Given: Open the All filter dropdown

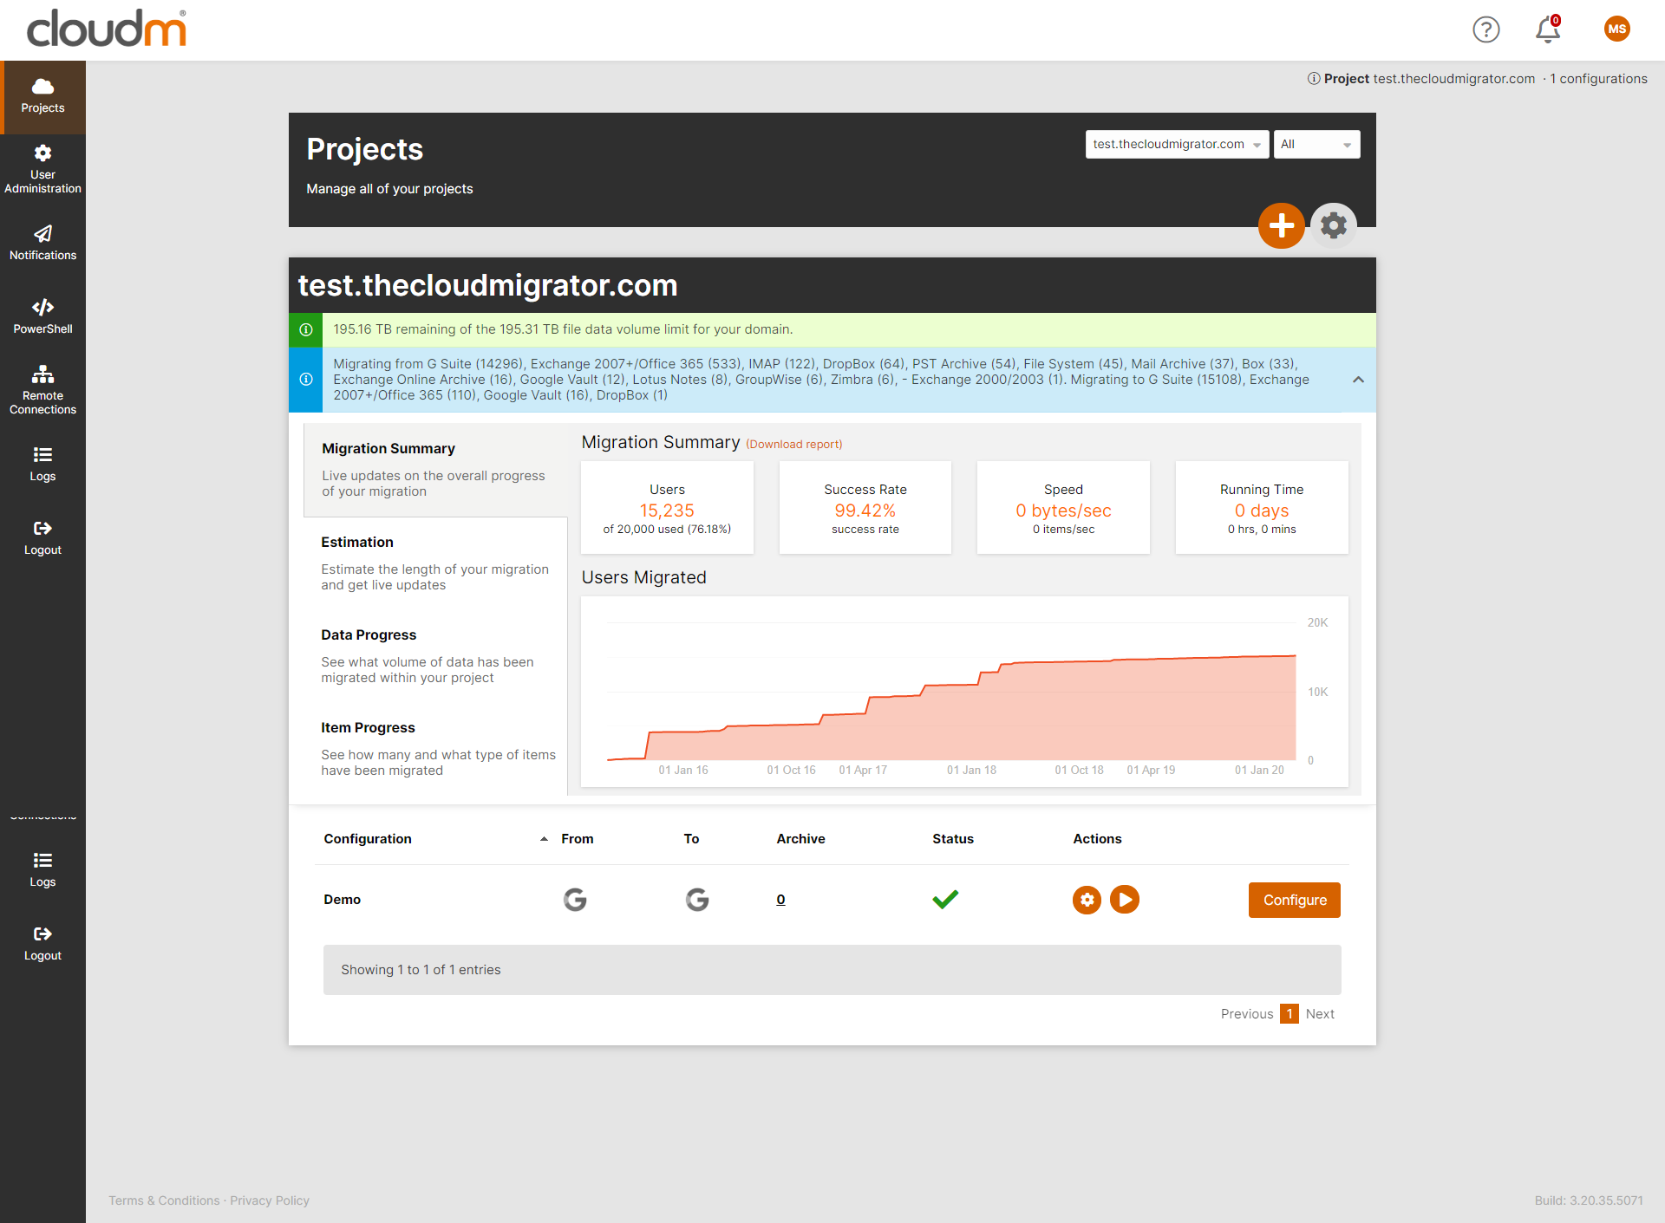Looking at the screenshot, I should pyautogui.click(x=1316, y=145).
